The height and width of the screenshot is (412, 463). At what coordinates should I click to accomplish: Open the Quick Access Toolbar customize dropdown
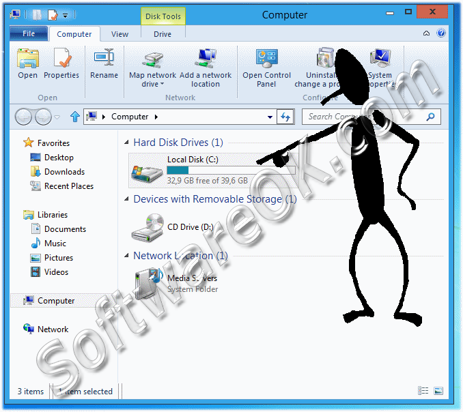point(66,15)
